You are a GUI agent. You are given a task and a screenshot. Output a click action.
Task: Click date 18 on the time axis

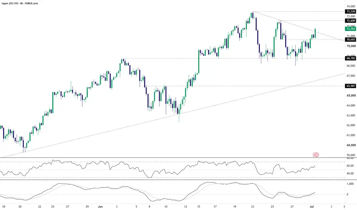(4, 207)
